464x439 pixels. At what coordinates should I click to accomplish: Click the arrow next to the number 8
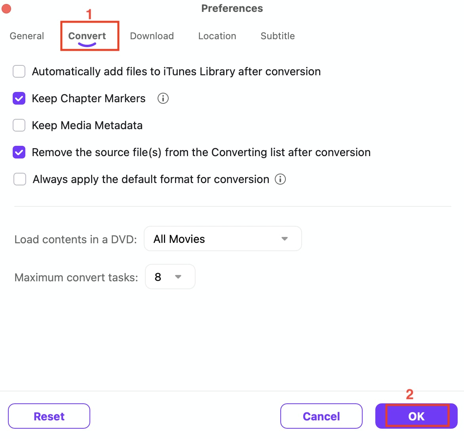point(178,277)
